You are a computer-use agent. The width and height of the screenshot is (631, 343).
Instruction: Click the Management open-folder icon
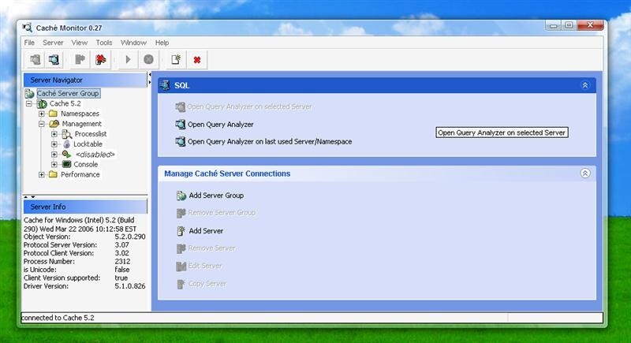tap(54, 124)
